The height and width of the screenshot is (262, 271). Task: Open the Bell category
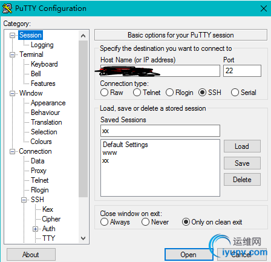pos(36,74)
